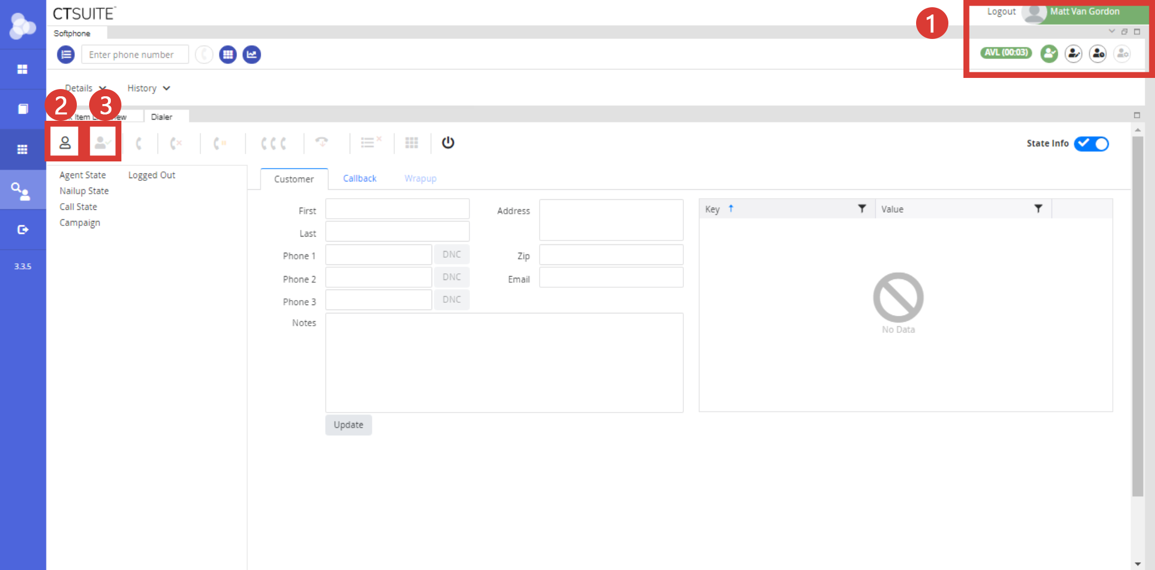Expand the Details dropdown
Screen dimensions: 1155x570
pos(85,88)
